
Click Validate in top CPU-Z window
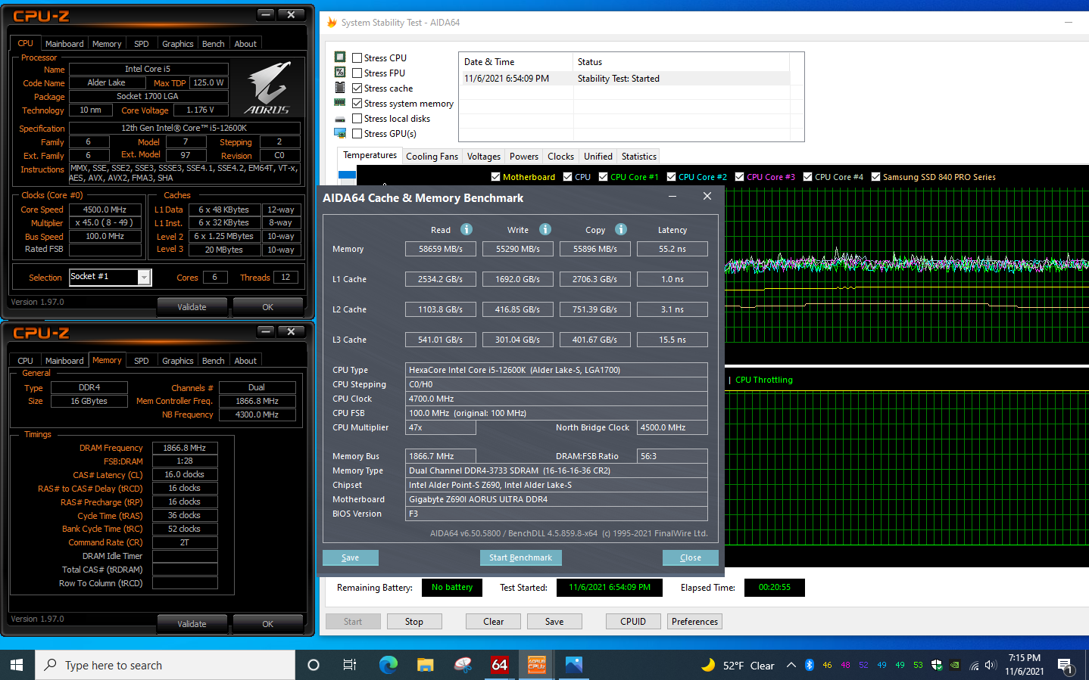(192, 307)
